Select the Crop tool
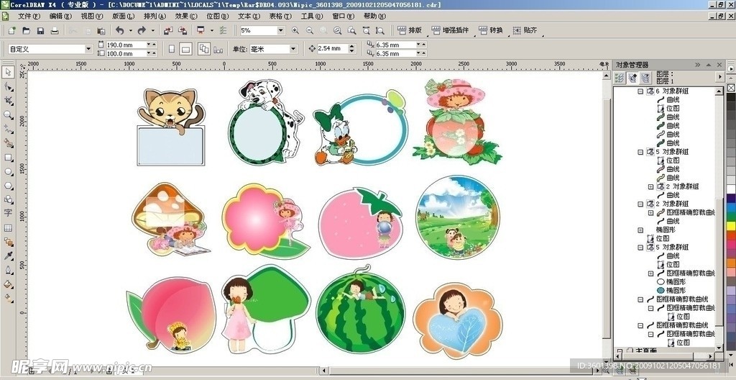The image size is (736, 380). tap(8, 101)
